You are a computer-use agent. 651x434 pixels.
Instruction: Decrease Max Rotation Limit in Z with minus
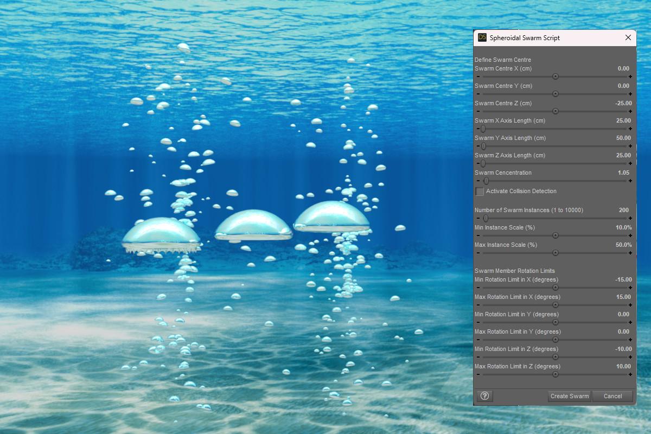pos(478,374)
